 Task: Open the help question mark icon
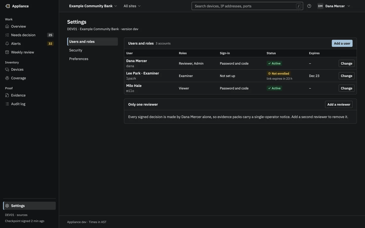(x=309, y=6)
